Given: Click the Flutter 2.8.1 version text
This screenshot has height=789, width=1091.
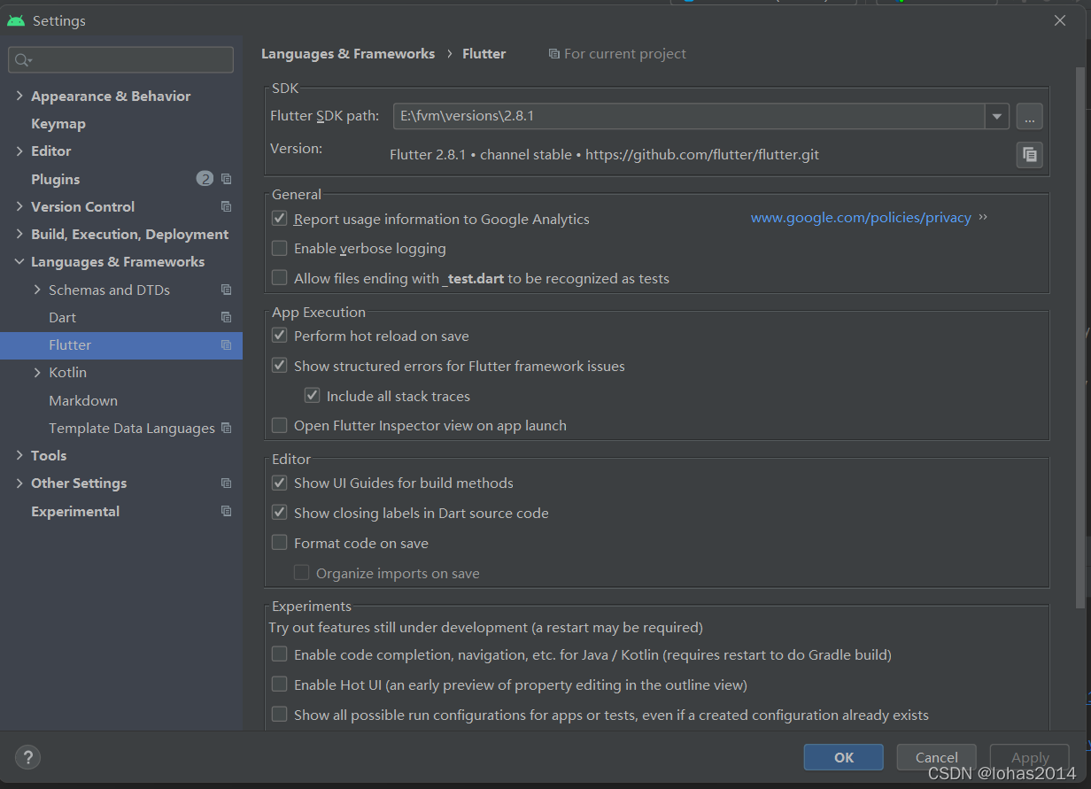Looking at the screenshot, I should click(604, 155).
